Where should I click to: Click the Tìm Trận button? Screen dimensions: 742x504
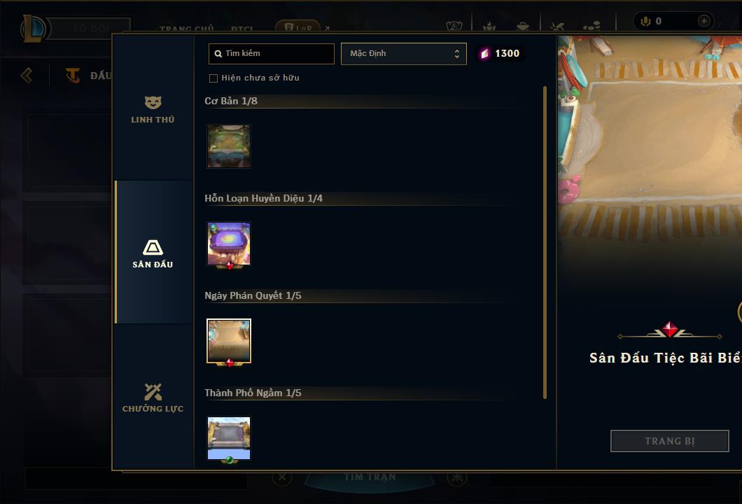pos(370,477)
